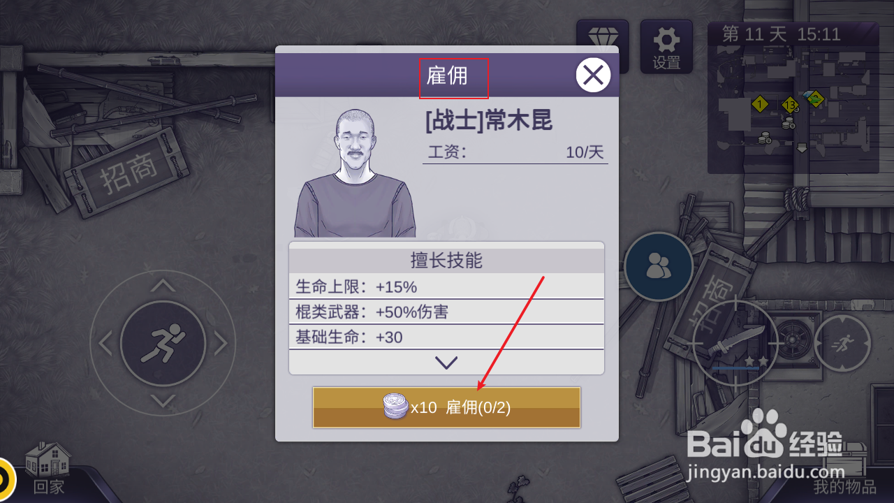
Task: Select the stick weapon +50% damage skill row
Action: 446,312
